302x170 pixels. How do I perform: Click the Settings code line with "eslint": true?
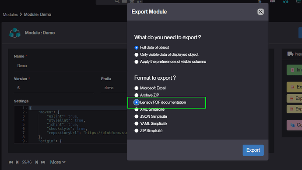click(x=63, y=116)
